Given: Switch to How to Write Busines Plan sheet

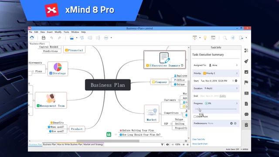Looking at the screenshot, I should (x=70, y=144).
